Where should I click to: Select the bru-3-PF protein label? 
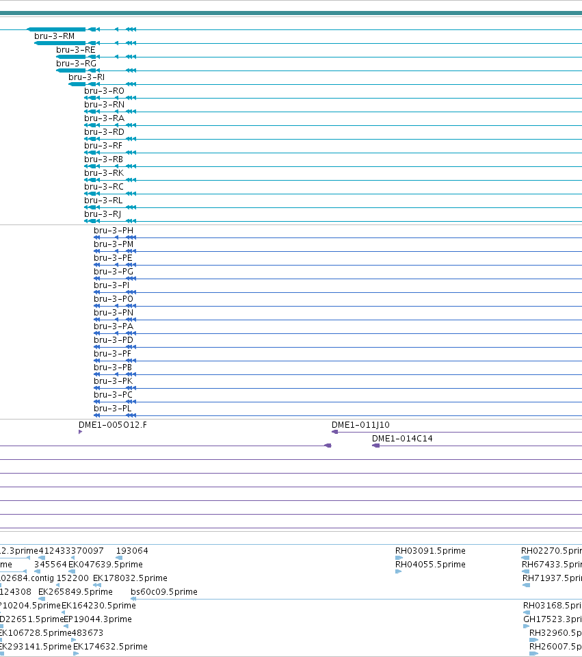point(113,354)
